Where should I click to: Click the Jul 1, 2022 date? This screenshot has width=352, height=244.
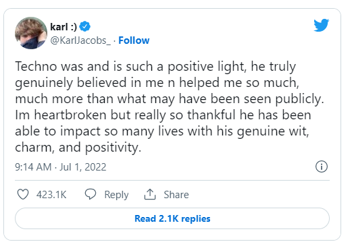click(x=82, y=167)
